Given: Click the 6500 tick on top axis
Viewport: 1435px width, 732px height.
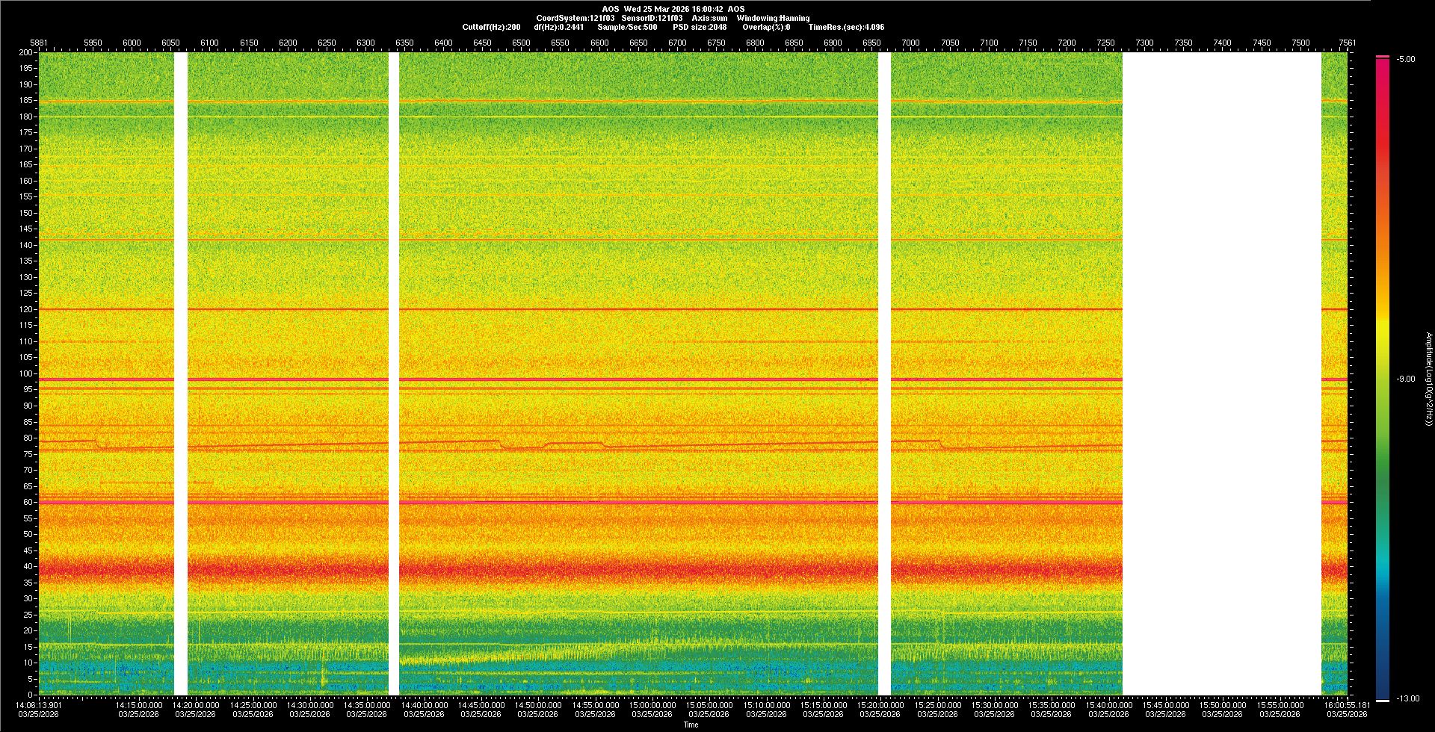Looking at the screenshot, I should (x=521, y=43).
